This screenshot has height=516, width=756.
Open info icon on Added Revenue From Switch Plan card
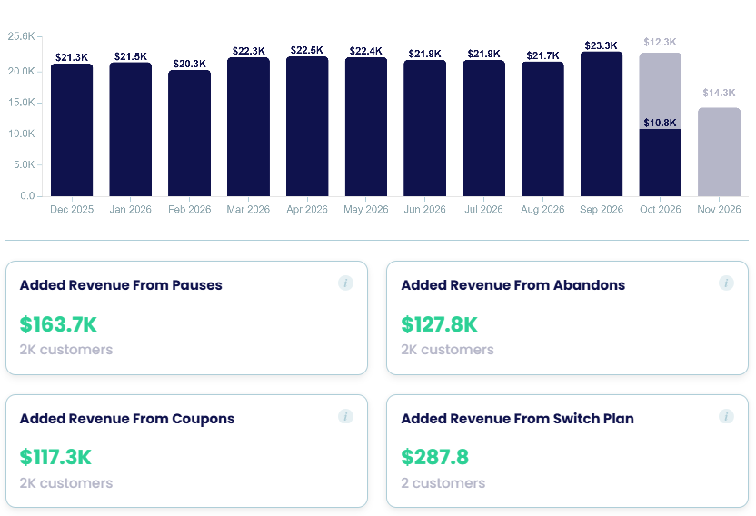pyautogui.click(x=726, y=416)
